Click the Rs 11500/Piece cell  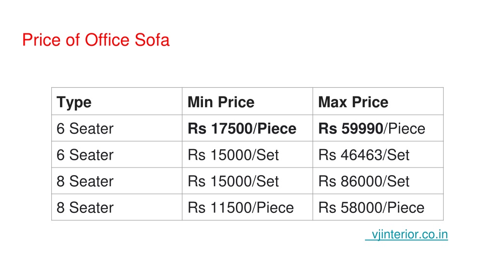point(241,208)
